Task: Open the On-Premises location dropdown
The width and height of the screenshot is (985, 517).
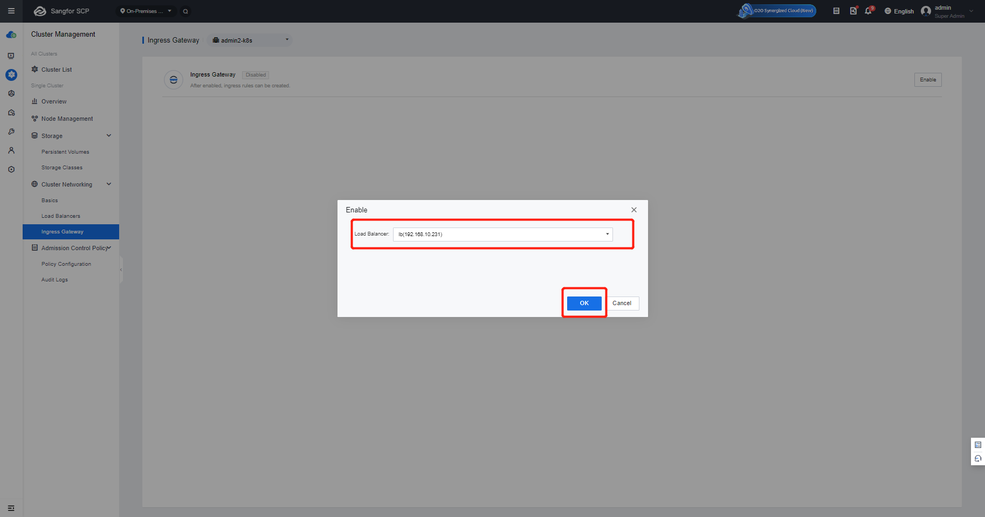Action: click(146, 11)
